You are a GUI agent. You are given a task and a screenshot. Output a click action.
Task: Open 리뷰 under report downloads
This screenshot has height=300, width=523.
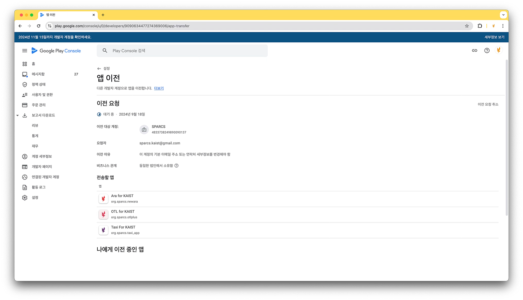coord(35,126)
